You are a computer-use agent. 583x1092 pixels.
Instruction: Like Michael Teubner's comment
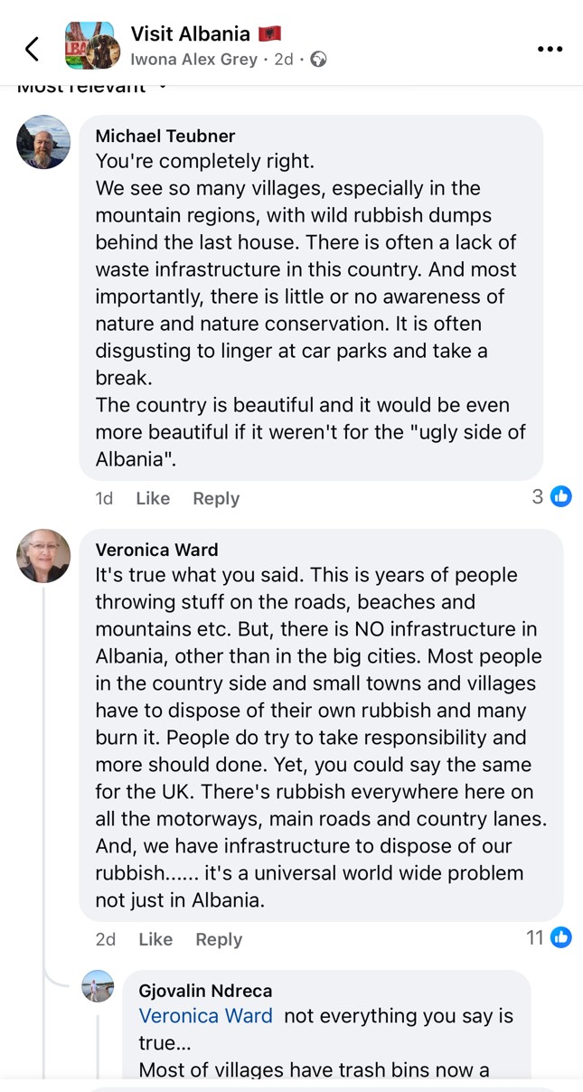(153, 498)
